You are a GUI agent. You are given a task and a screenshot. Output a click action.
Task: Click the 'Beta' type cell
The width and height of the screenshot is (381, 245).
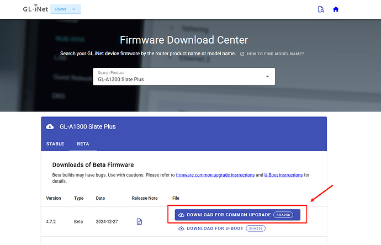click(x=78, y=221)
